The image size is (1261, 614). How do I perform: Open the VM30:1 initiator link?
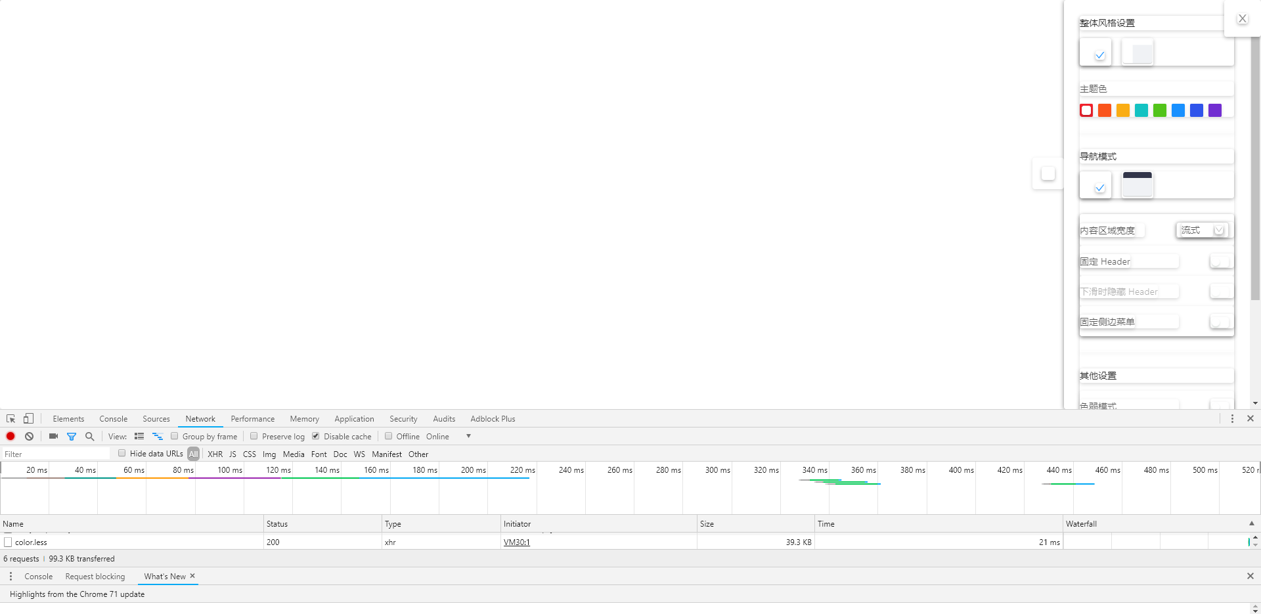tap(517, 542)
